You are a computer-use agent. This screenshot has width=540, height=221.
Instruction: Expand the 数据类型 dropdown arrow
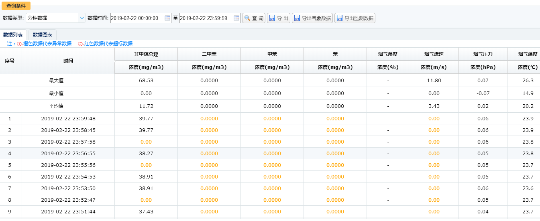tap(82, 18)
